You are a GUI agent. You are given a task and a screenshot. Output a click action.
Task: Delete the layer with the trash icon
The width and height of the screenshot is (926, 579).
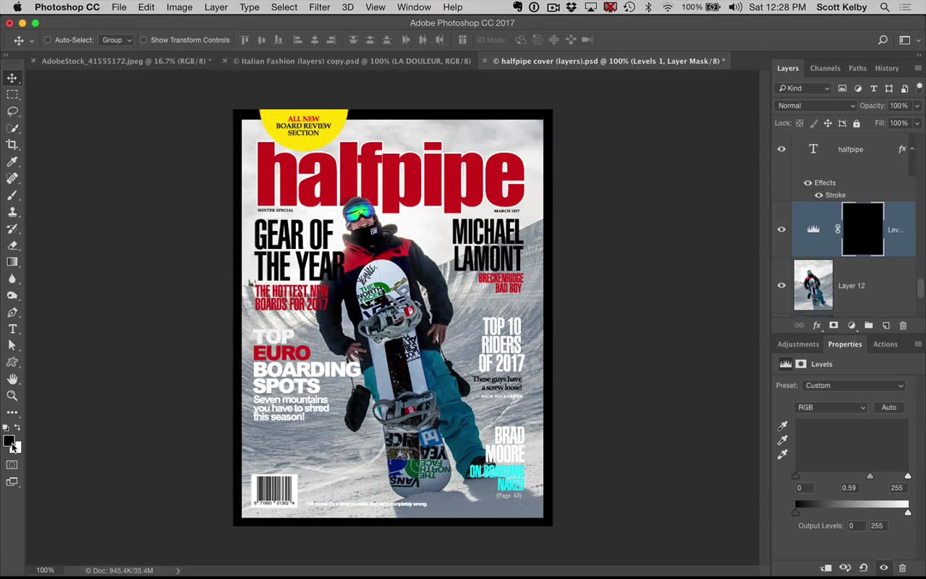tap(903, 325)
